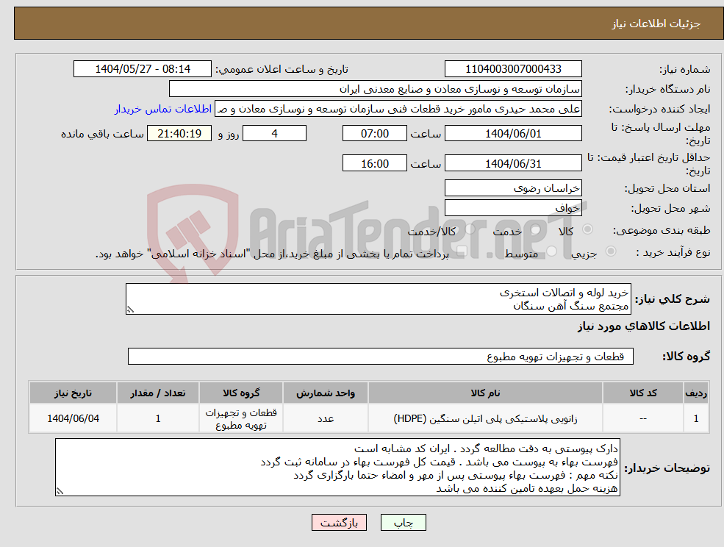Screen dimensions: 724x547
Task: Click the resize arrow of شرح کلی نیاز box
Action: pos(130,310)
